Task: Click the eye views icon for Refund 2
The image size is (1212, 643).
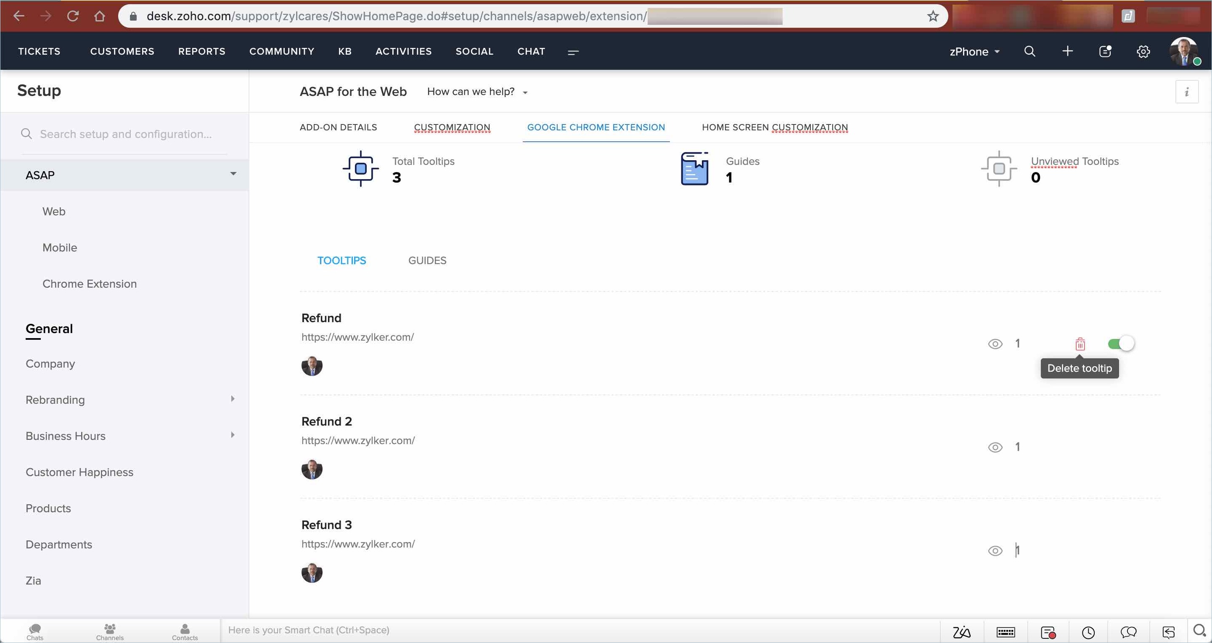Action: [995, 447]
